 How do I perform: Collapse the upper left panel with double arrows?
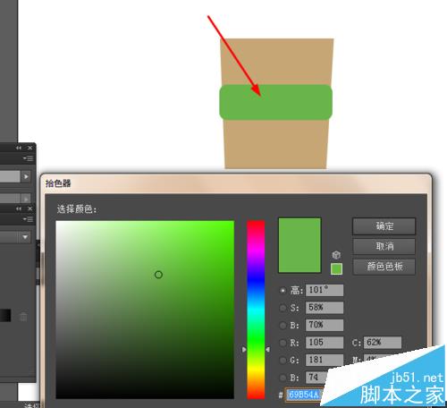point(19,148)
